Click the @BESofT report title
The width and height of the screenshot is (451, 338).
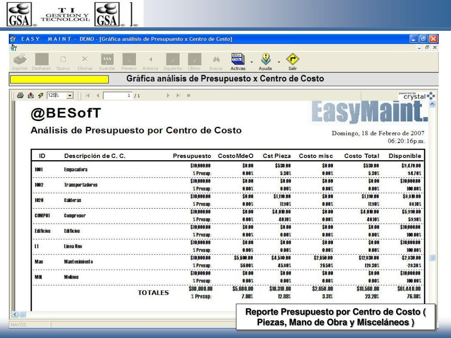(x=66, y=113)
